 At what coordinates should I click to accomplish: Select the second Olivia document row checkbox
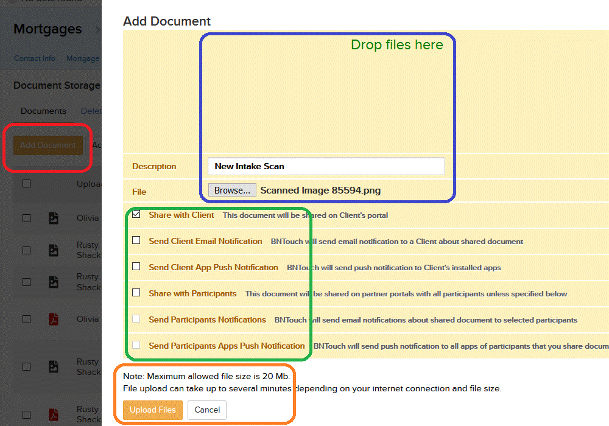click(x=26, y=319)
